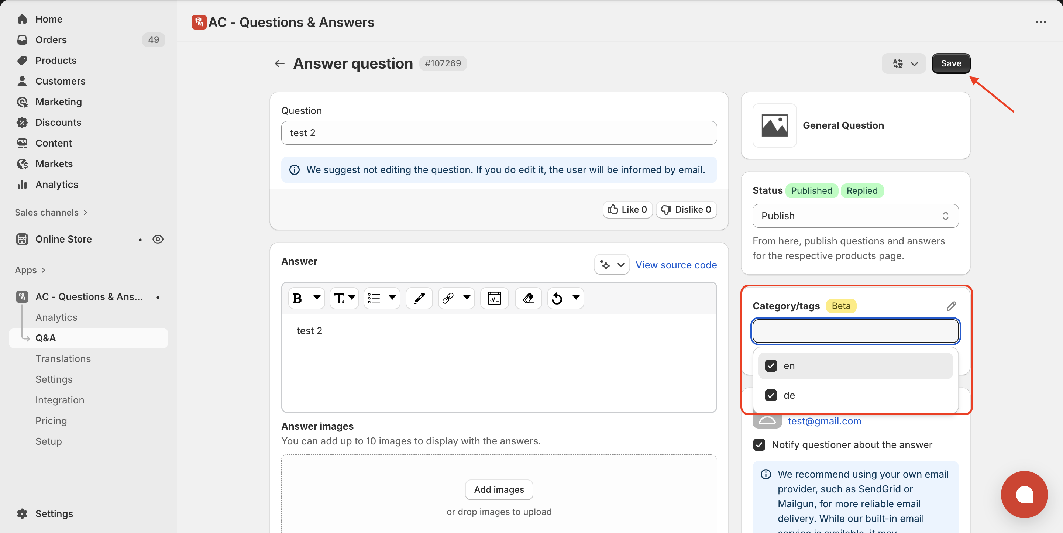Image resolution: width=1063 pixels, height=533 pixels.
Task: Click the Question text input field
Action: (499, 133)
